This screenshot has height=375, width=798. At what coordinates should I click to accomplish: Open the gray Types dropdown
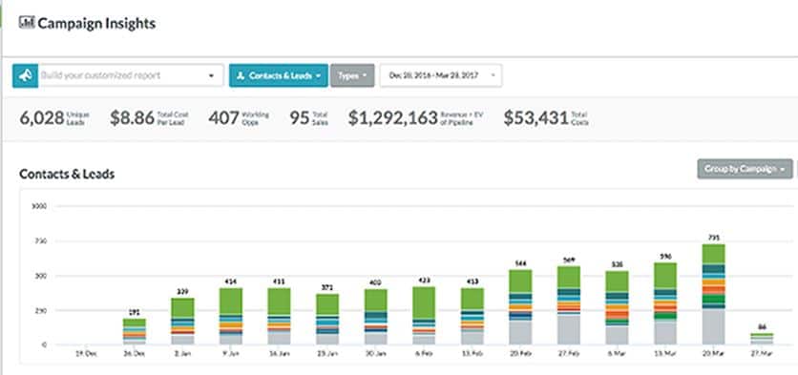[x=352, y=75]
